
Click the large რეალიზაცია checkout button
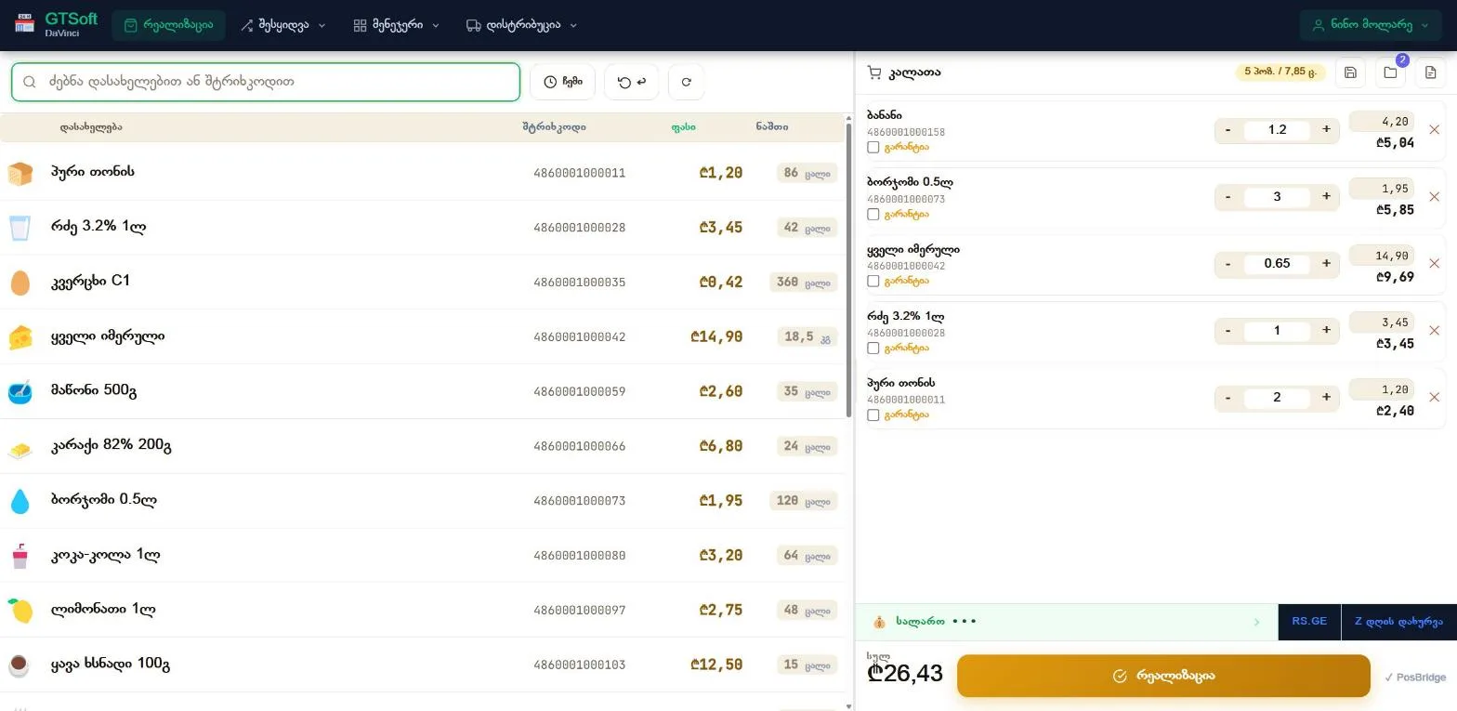pos(1163,676)
